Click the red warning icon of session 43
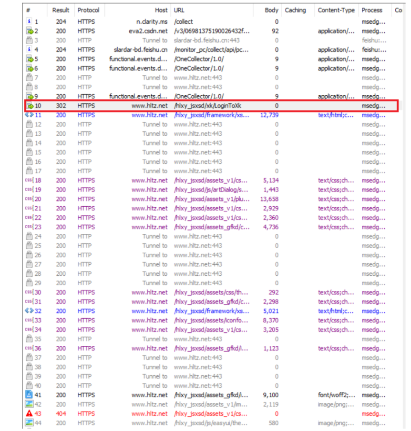The image size is (411, 431). tap(29, 413)
